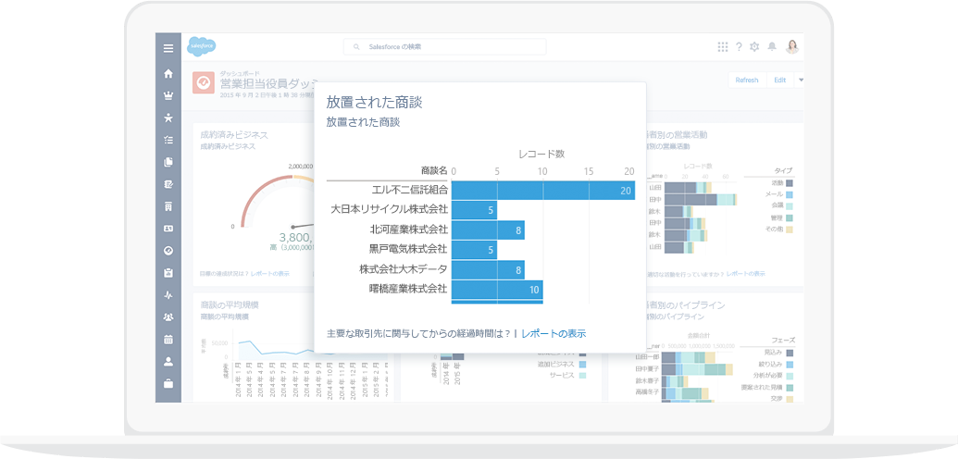Click the 活動 legend color swatch

pyautogui.click(x=790, y=183)
